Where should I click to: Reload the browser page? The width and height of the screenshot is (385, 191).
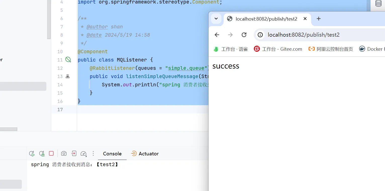[x=244, y=35]
